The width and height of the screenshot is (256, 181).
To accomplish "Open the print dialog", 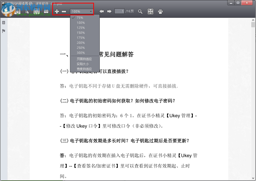I will (160, 11).
